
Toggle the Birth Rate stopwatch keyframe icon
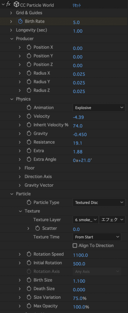click(20, 22)
